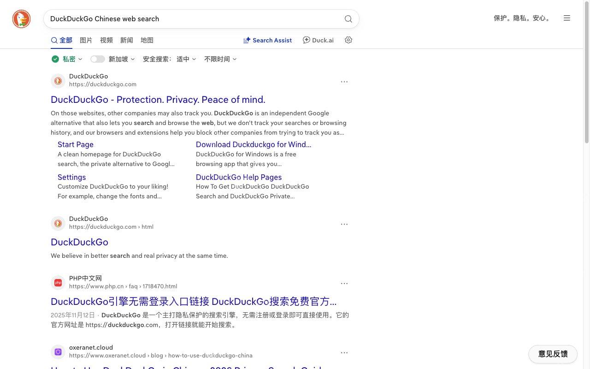The height and width of the screenshot is (369, 590).
Task: Click in the search query input field
Action: click(194, 19)
